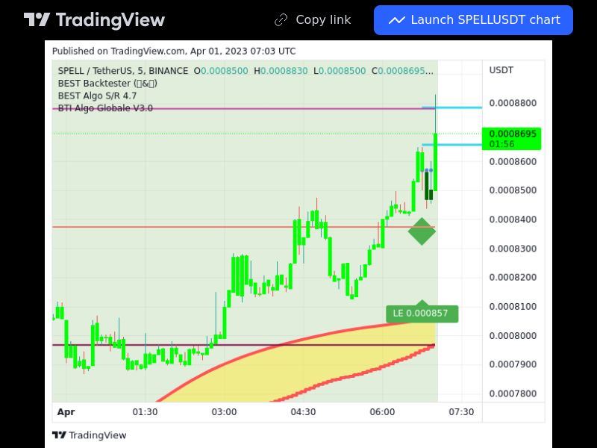Click the 0.0008300 price axis value

click(513, 249)
